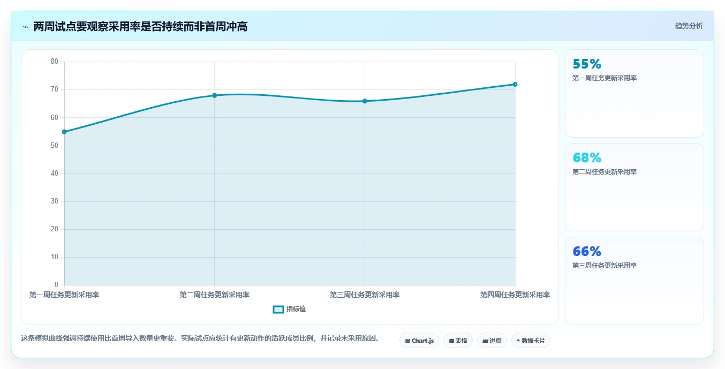Click the first week data point on chart
Screen dimensions: 725x369
64,132
